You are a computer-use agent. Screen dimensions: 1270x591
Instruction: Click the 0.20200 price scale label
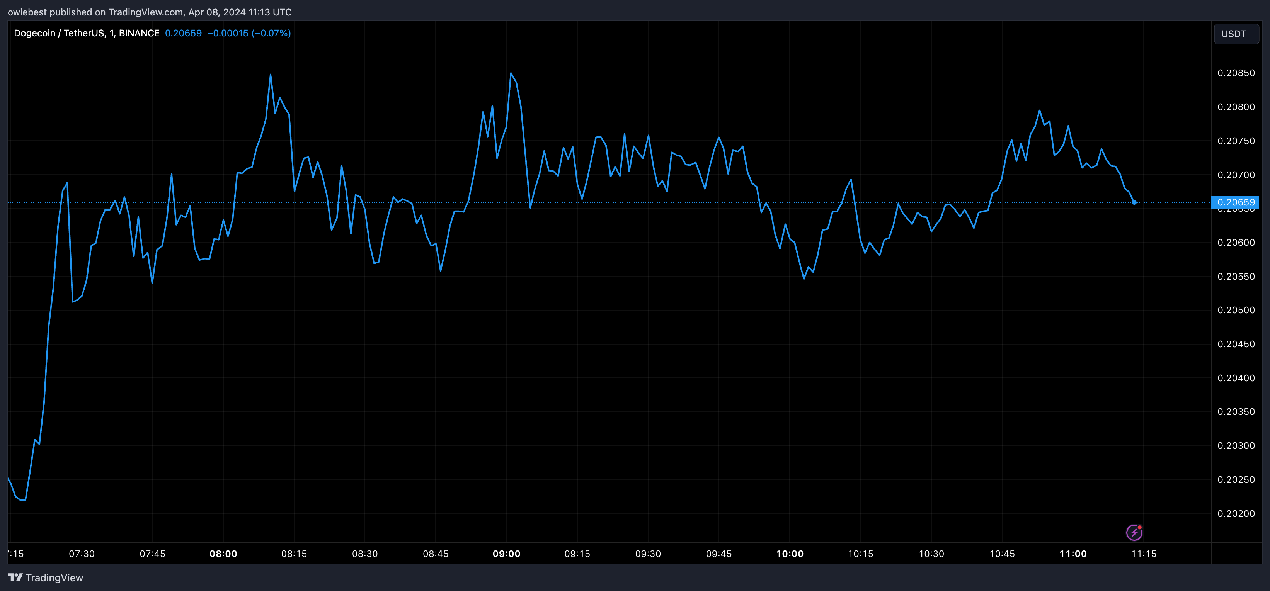coord(1236,514)
